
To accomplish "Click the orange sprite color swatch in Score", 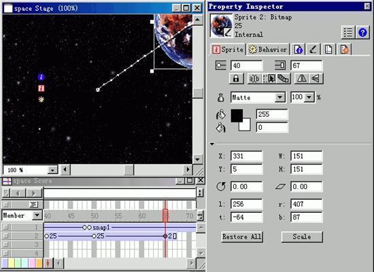I will point(39,263).
